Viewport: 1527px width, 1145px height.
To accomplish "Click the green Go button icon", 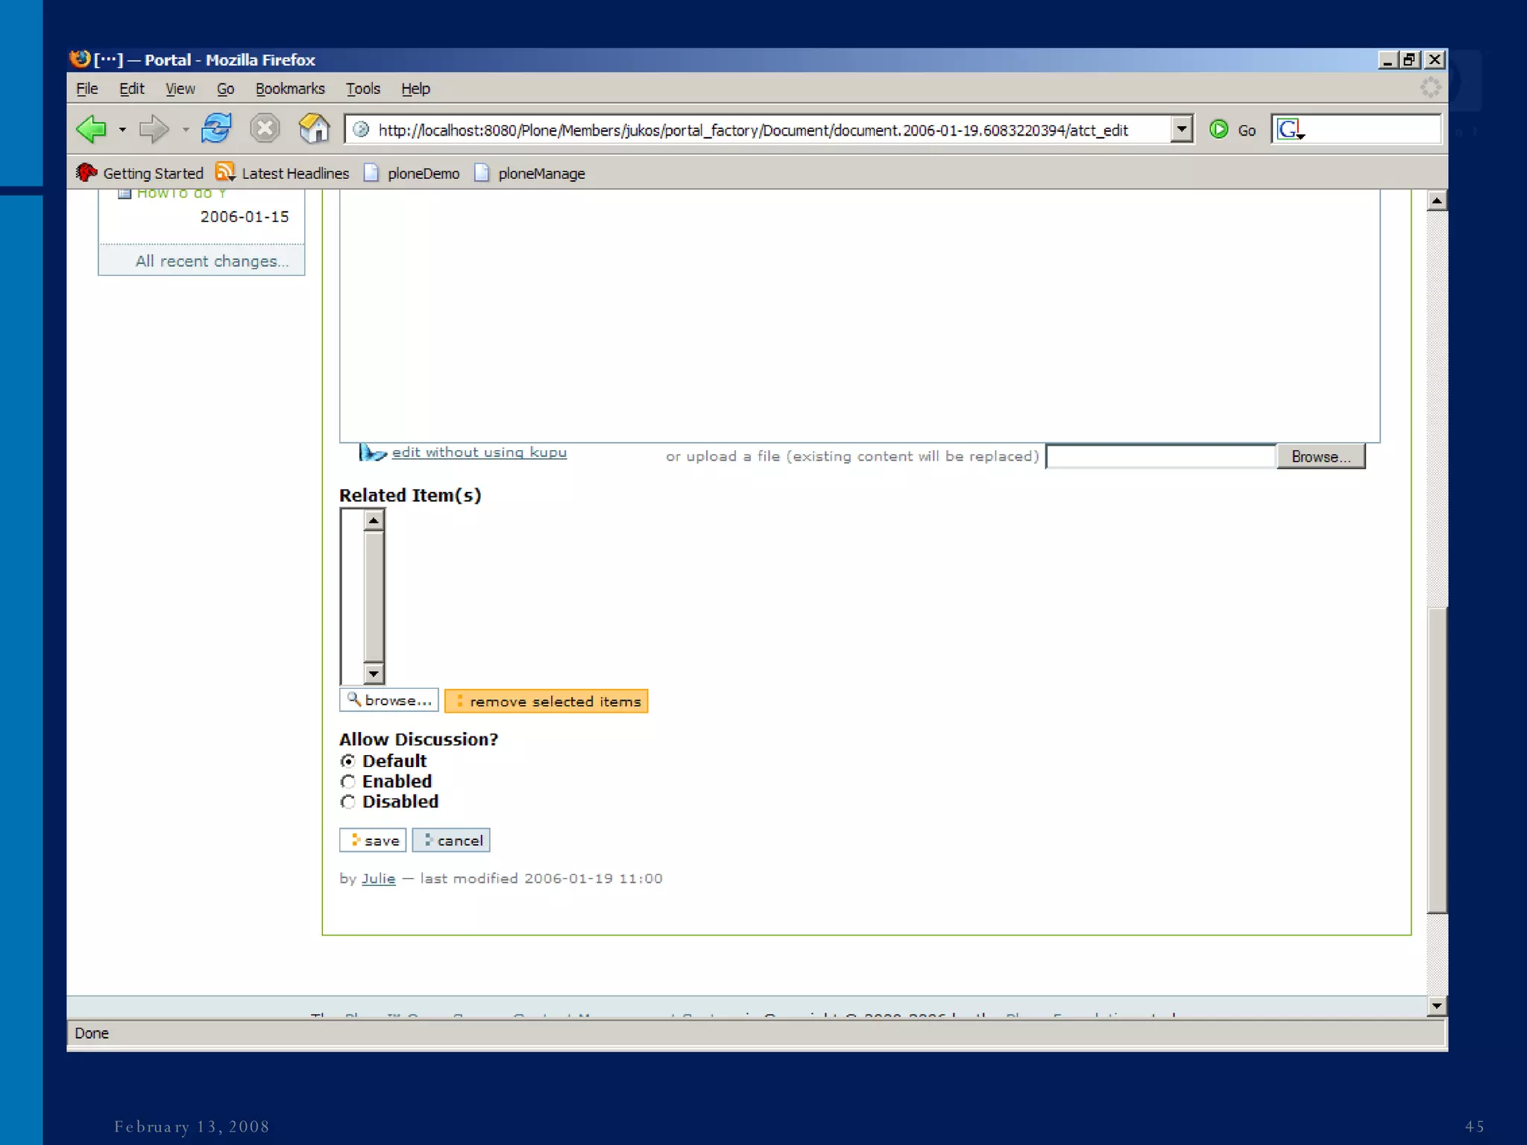I will tap(1218, 130).
